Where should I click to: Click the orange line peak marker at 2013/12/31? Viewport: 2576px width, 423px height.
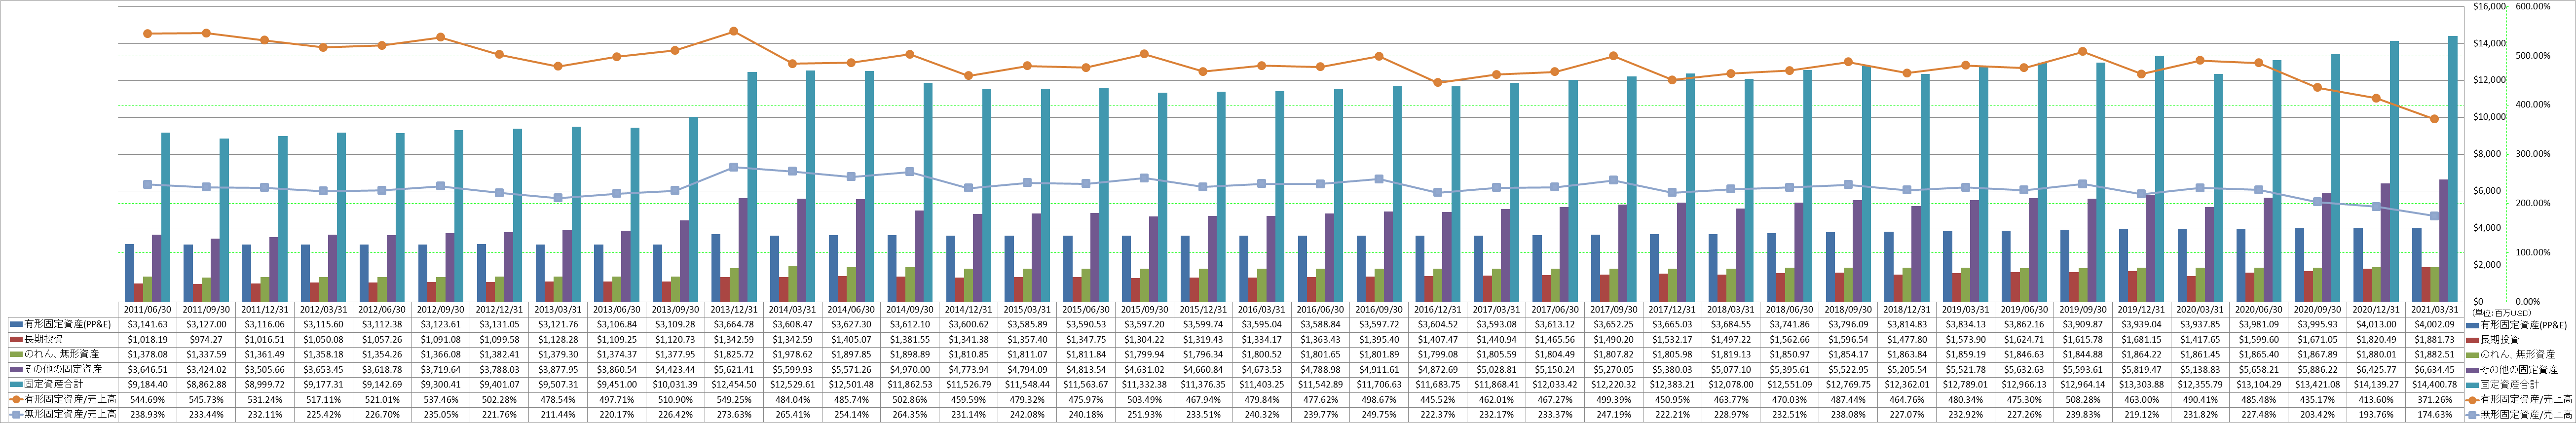pos(734,31)
